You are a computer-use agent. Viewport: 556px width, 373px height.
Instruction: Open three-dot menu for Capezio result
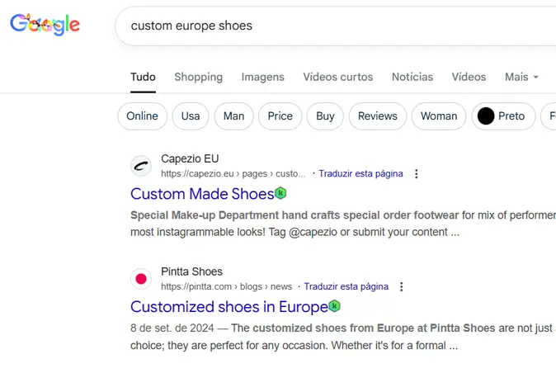point(417,174)
